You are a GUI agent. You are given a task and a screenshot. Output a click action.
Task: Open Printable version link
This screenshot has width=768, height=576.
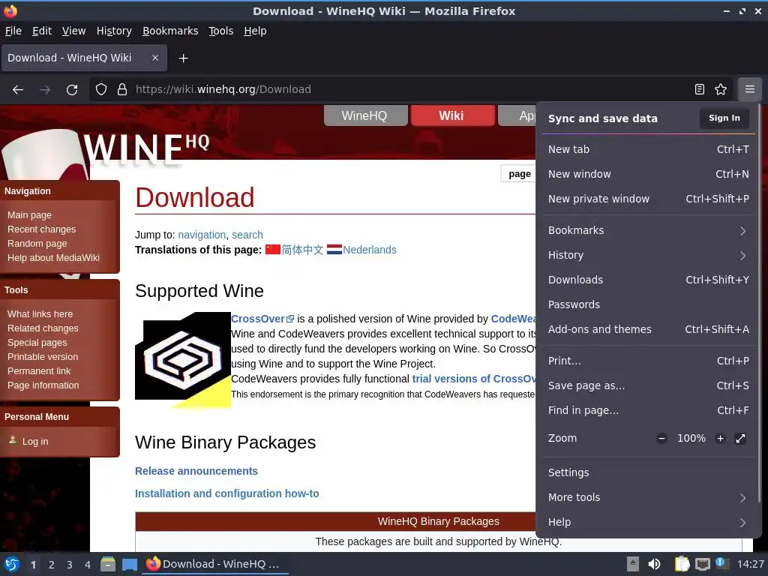[x=43, y=356]
